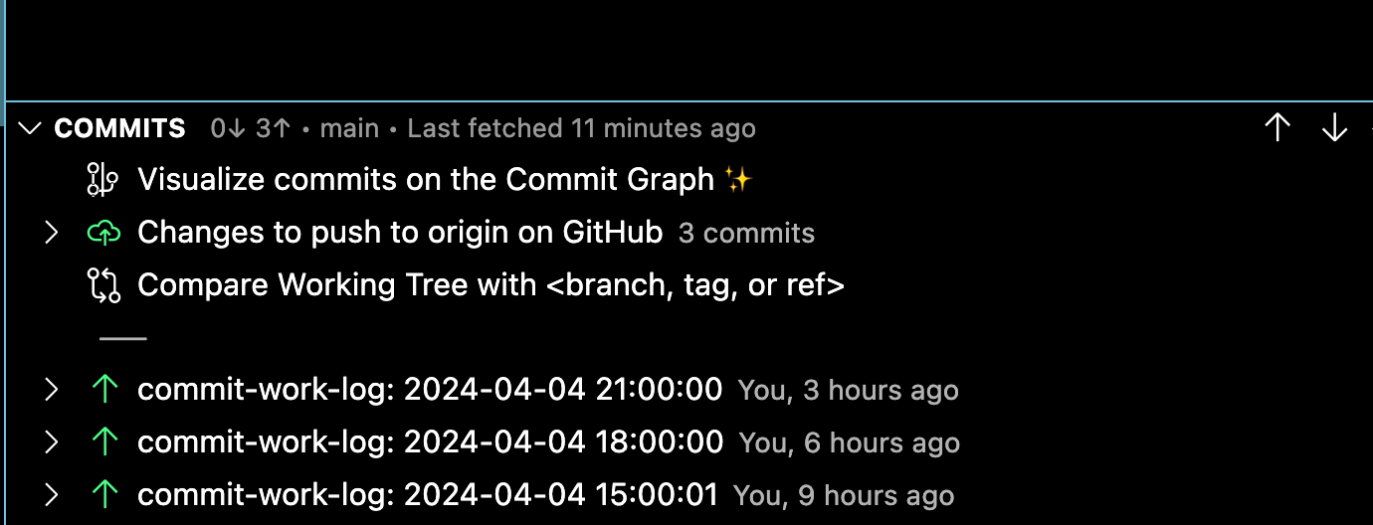Click the Compare Working Tree icon
This screenshot has width=1373, height=525.
point(103,285)
